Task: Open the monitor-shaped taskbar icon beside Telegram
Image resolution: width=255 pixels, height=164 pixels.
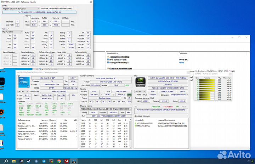Action: click(x=51, y=161)
